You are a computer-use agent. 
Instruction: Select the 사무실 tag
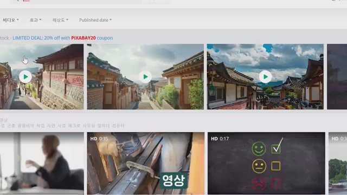coord(88,126)
